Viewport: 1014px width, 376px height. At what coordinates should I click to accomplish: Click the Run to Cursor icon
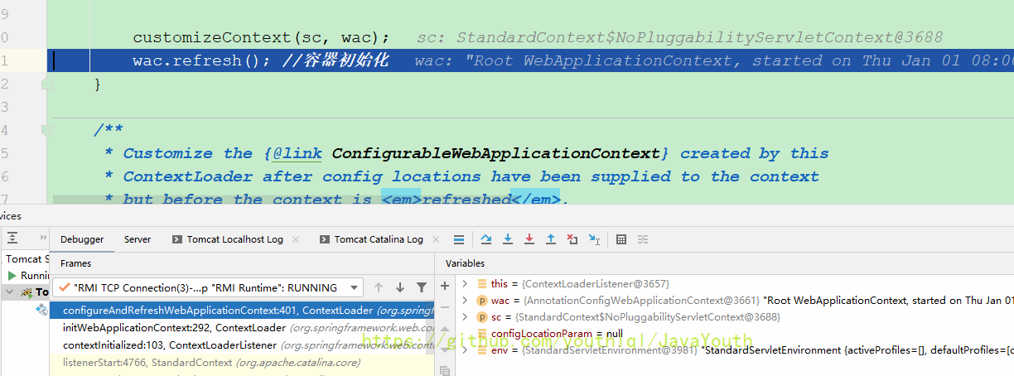(x=594, y=239)
